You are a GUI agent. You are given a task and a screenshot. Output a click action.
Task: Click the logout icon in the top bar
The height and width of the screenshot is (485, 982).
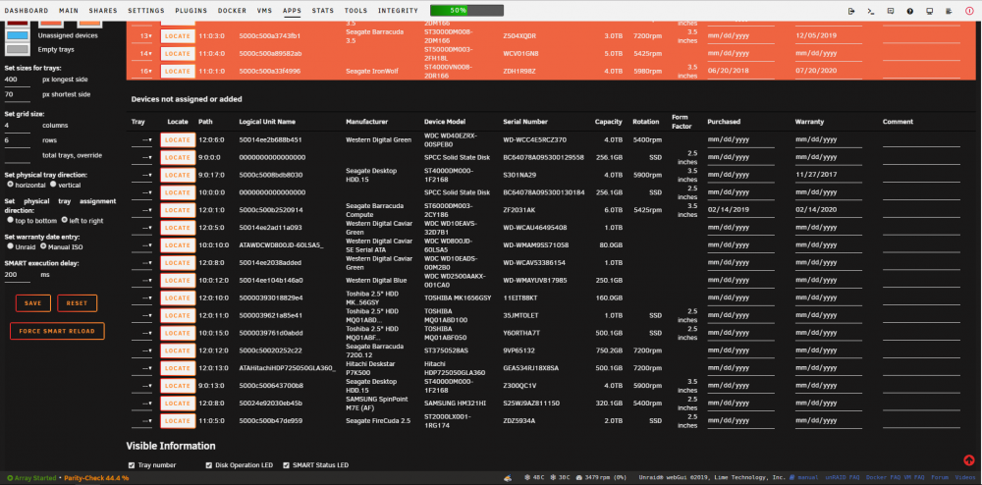tap(851, 11)
